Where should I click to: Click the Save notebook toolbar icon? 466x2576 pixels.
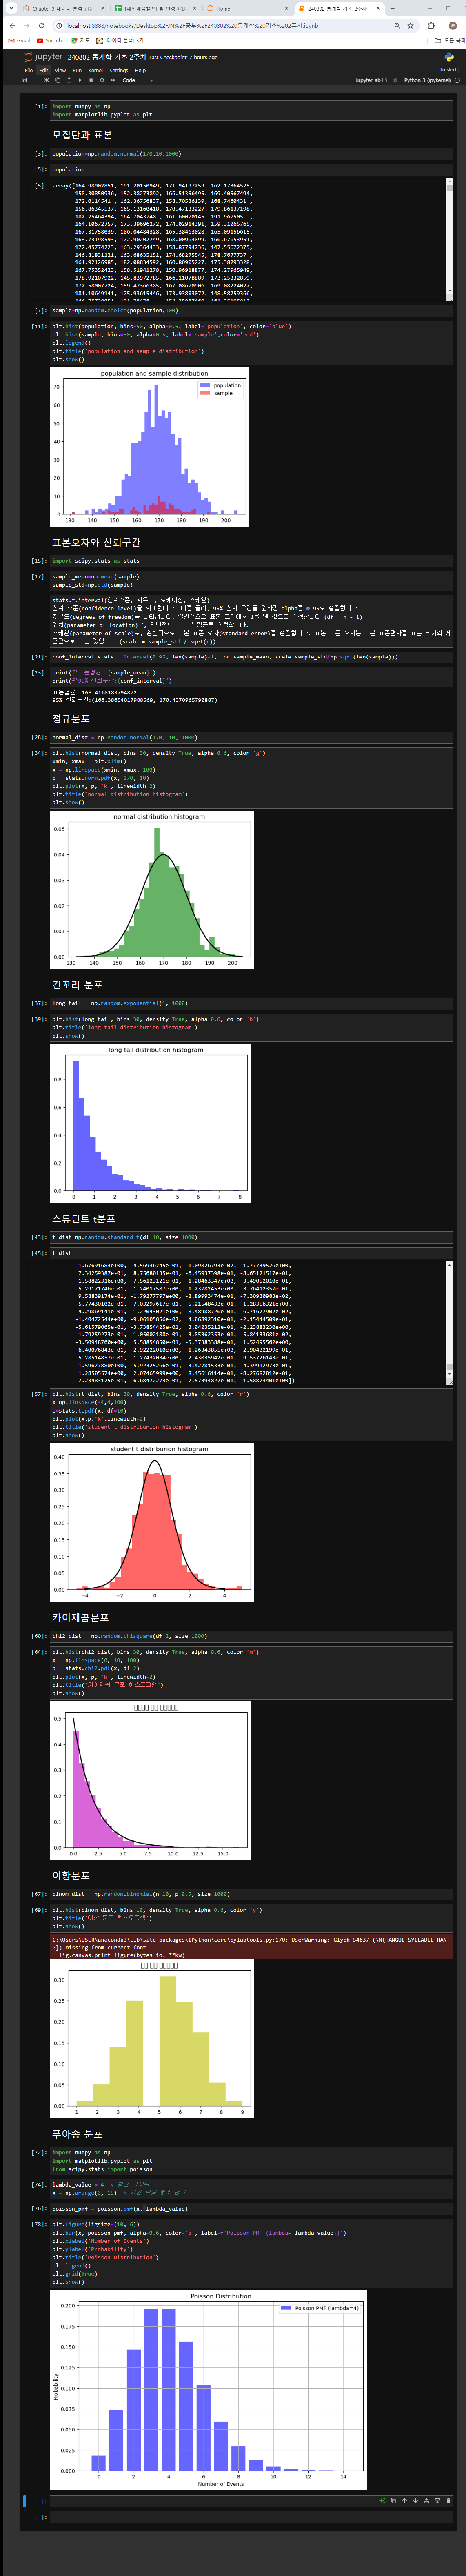click(25, 80)
